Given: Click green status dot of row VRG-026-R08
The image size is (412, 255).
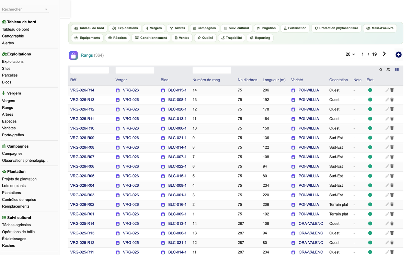Looking at the screenshot, I should click(x=370, y=147).
